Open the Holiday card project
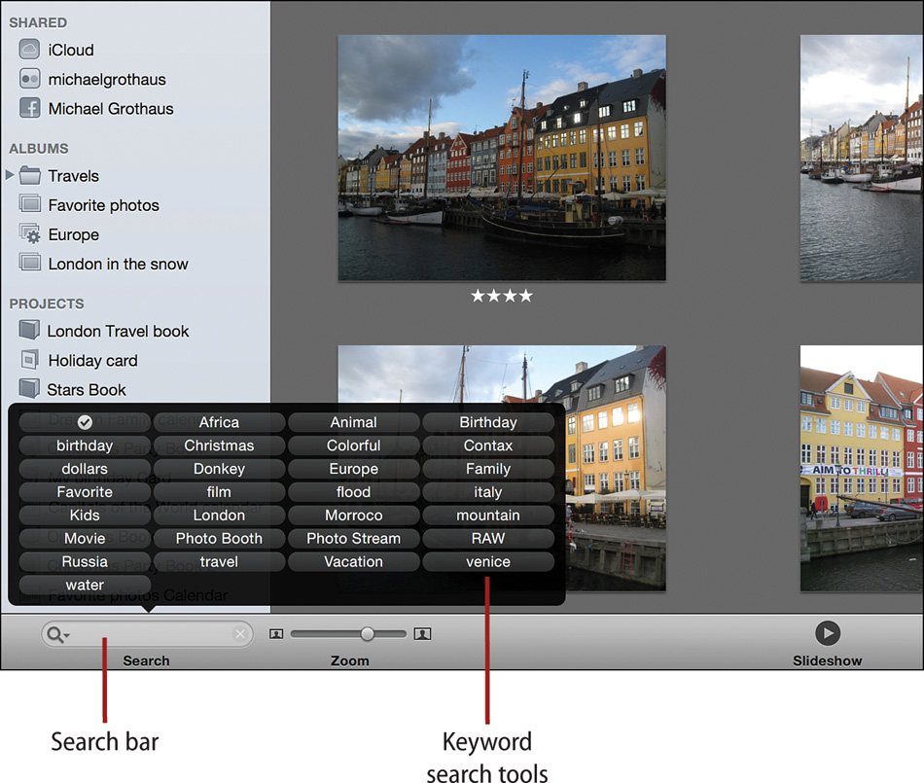 [92, 361]
